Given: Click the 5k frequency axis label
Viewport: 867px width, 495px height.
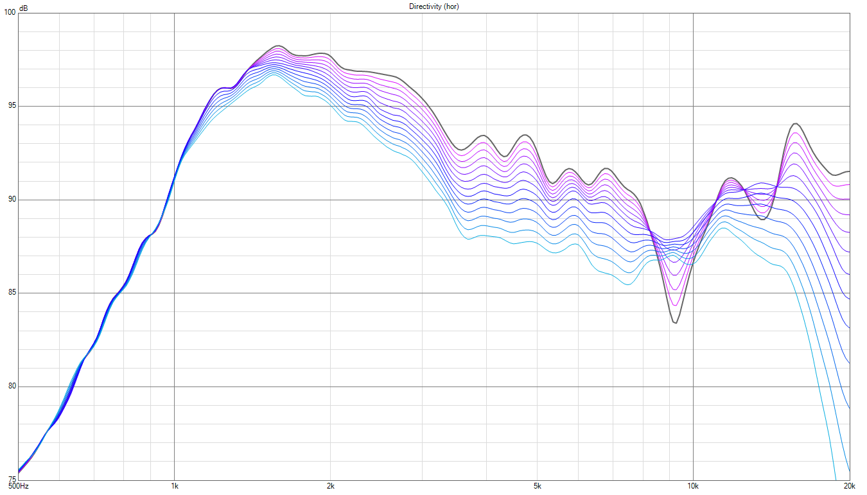Looking at the screenshot, I should click(x=537, y=487).
